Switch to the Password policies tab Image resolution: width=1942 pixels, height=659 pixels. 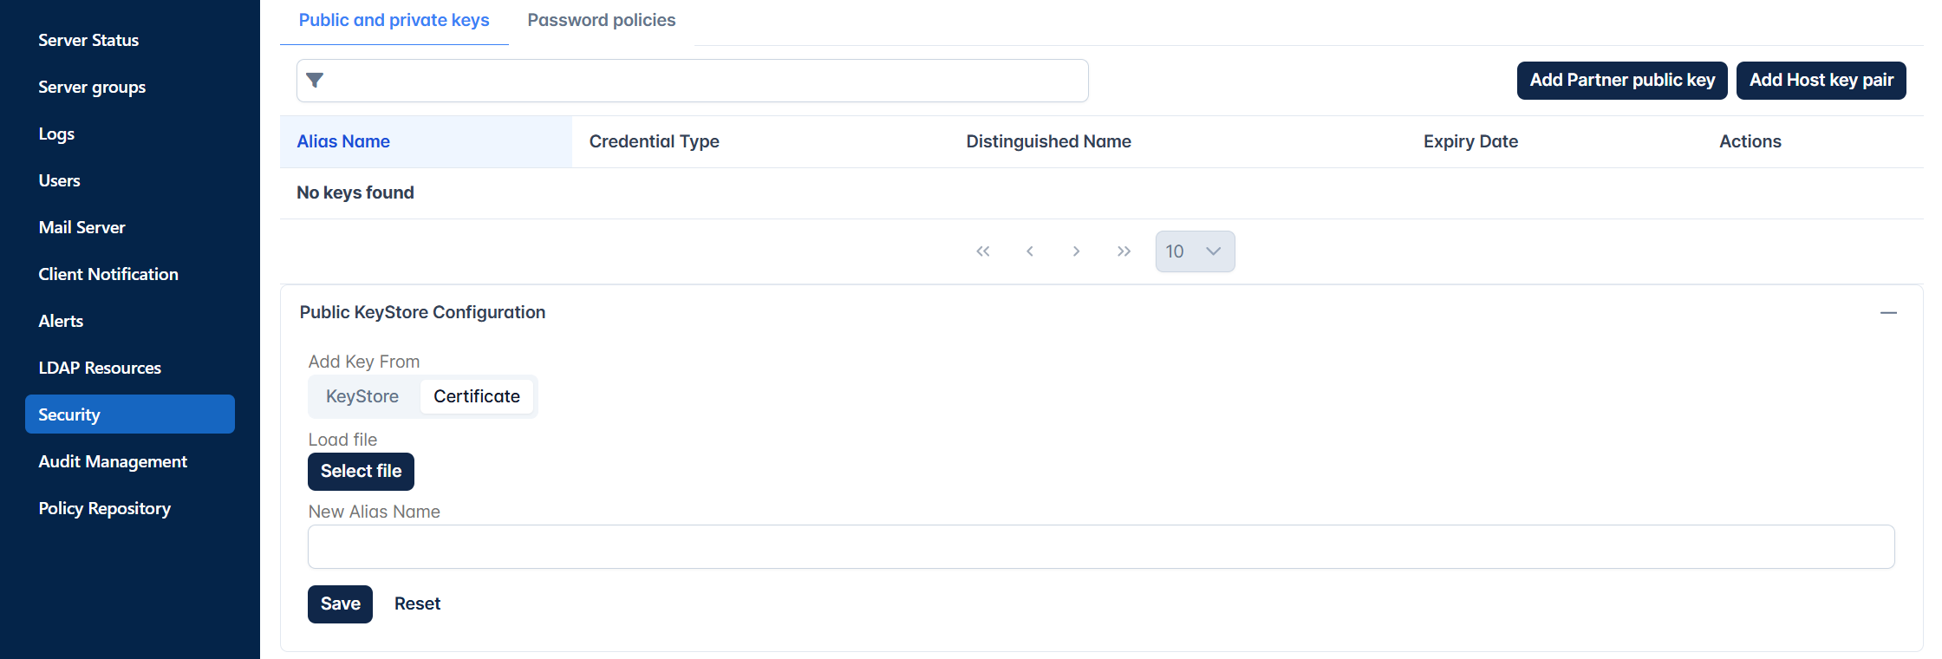602,20
